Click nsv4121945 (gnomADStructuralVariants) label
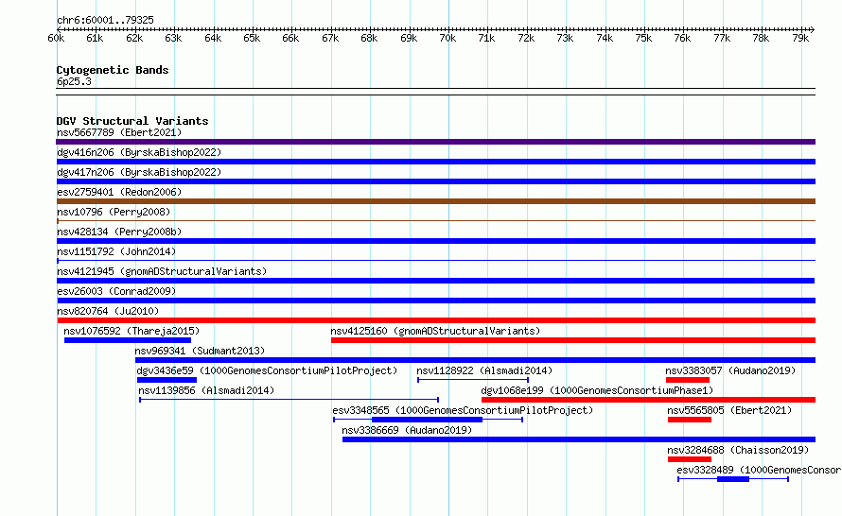The width and height of the screenshot is (842, 516). point(162,271)
